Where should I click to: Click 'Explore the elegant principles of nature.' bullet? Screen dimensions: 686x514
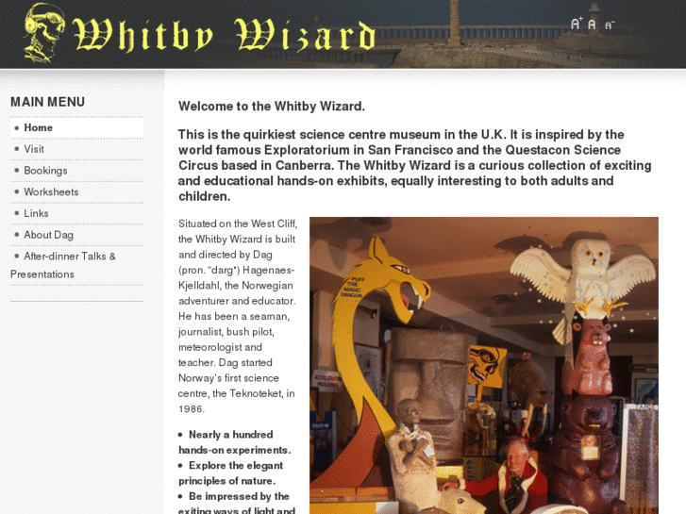click(x=230, y=473)
